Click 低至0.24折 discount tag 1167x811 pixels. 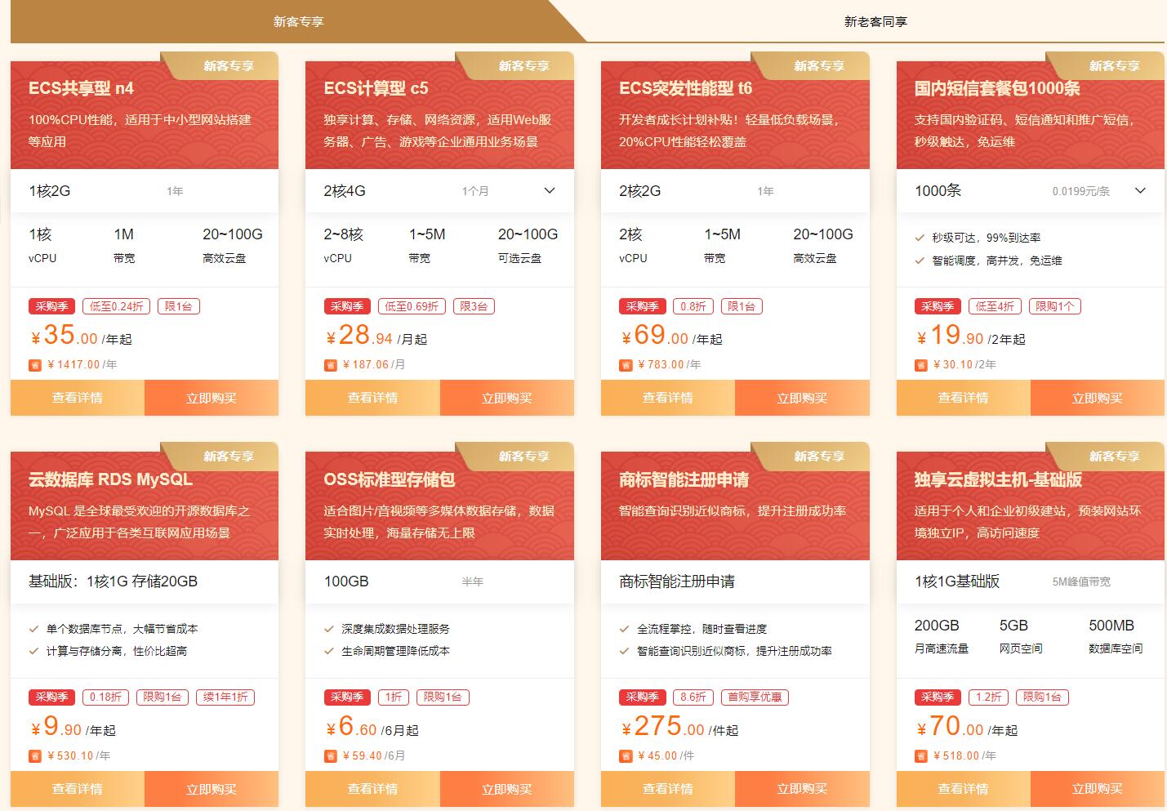point(117,306)
